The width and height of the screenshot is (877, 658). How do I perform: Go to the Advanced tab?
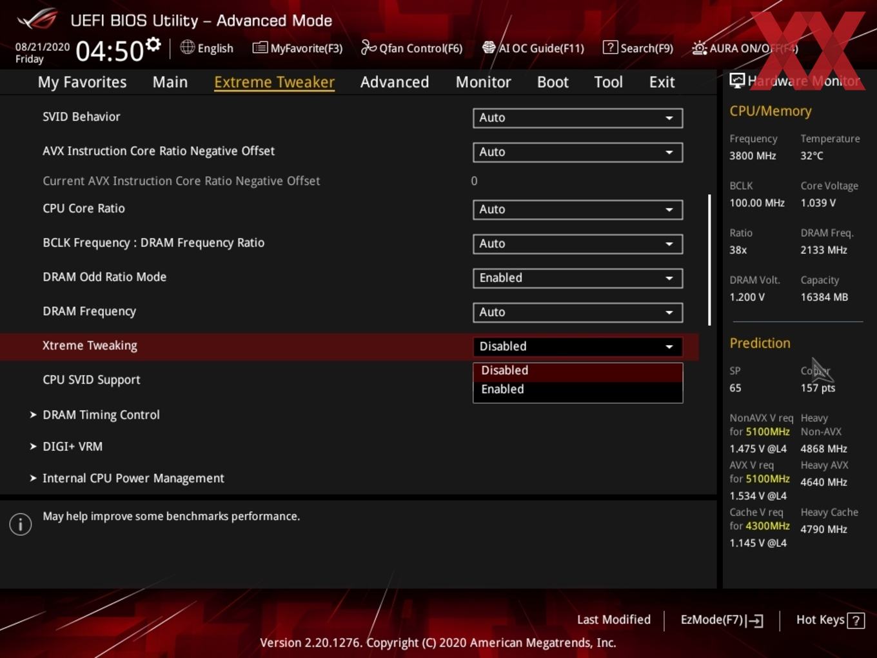click(x=395, y=82)
